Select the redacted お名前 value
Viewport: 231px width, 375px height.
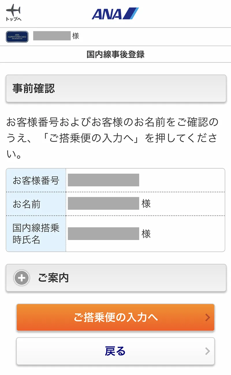pyautogui.click(x=103, y=204)
